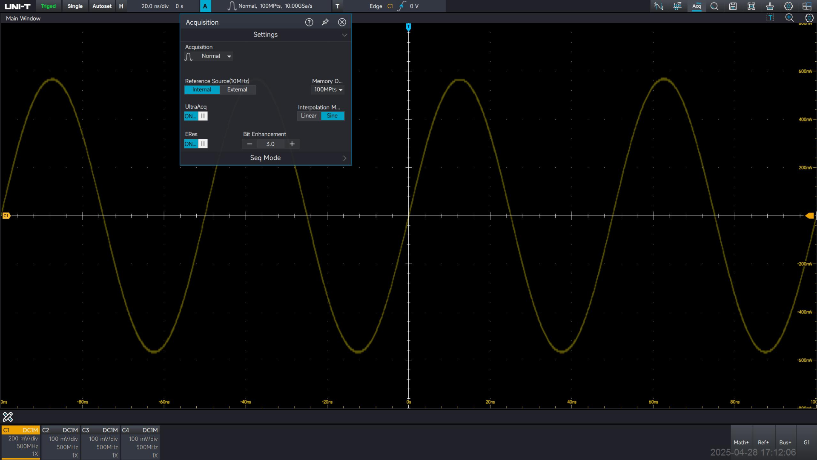Click the Ultra Acq toolbar icon

[697, 6]
